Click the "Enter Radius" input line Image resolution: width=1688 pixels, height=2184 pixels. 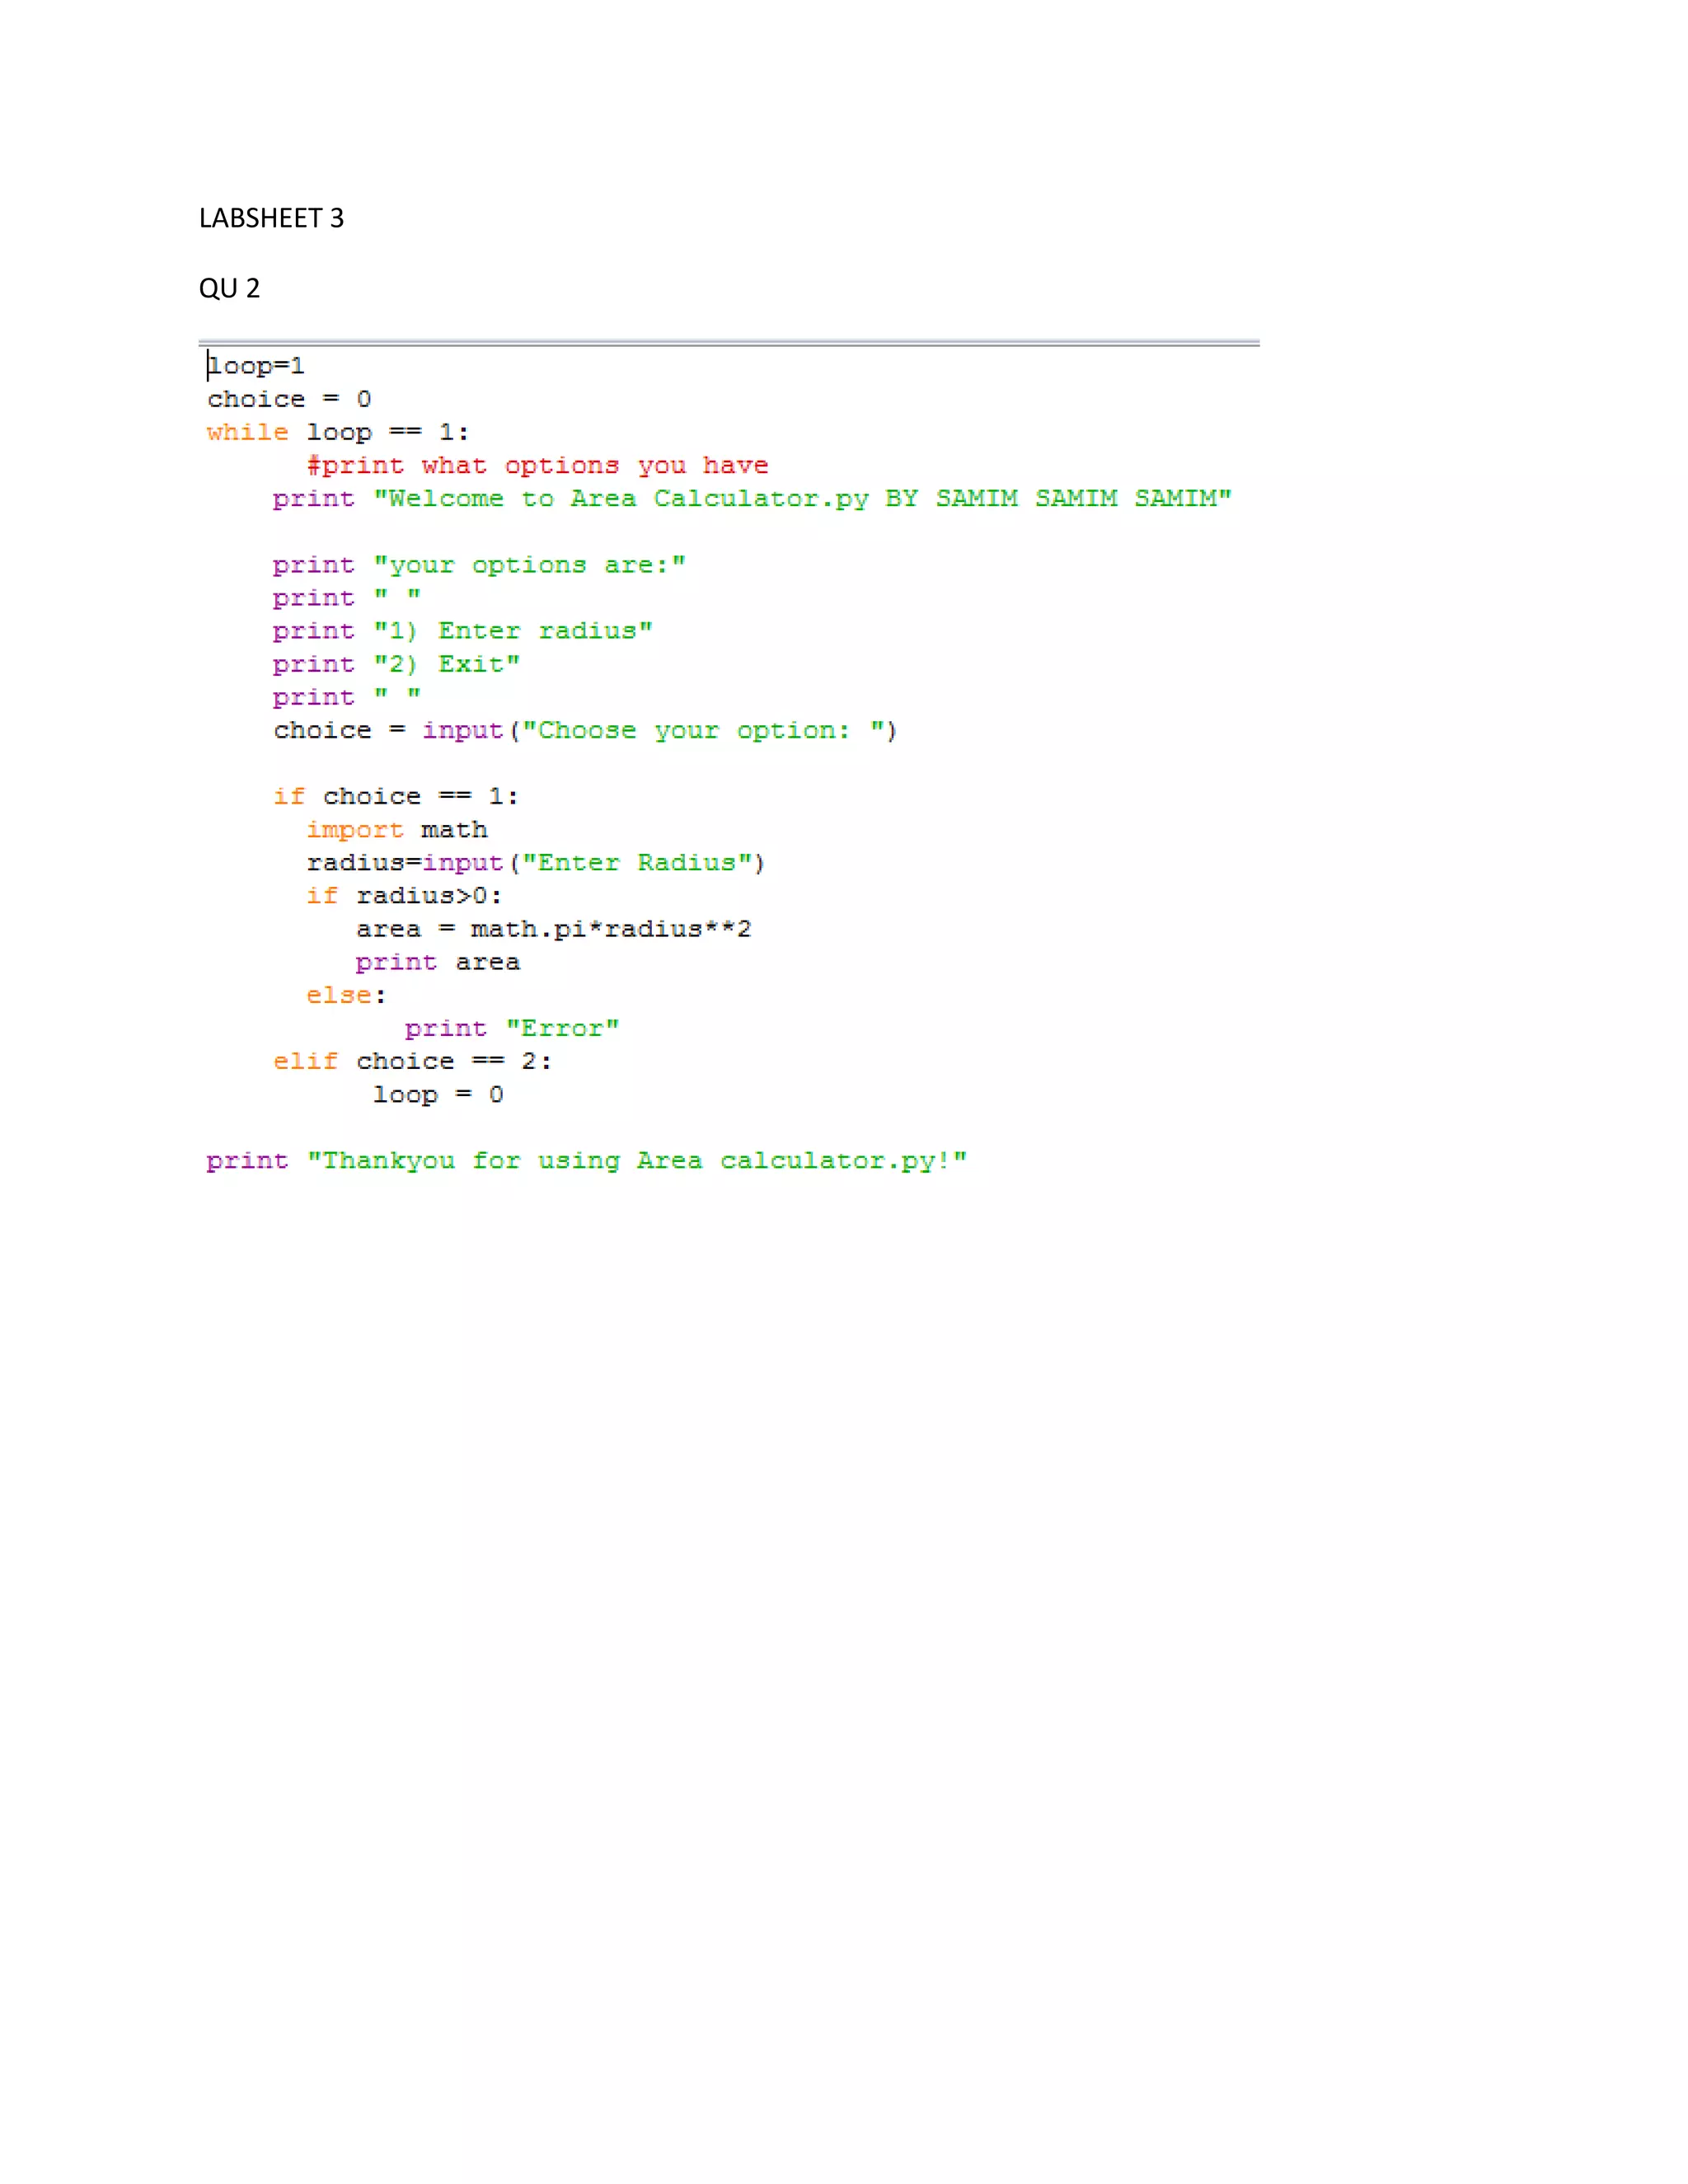(x=535, y=862)
